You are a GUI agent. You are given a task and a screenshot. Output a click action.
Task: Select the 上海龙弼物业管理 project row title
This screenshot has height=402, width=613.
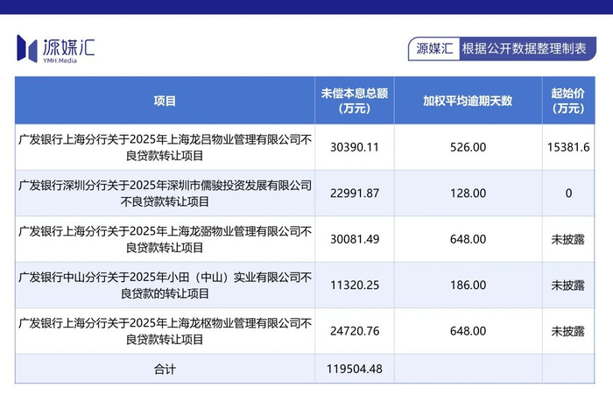pos(165,239)
